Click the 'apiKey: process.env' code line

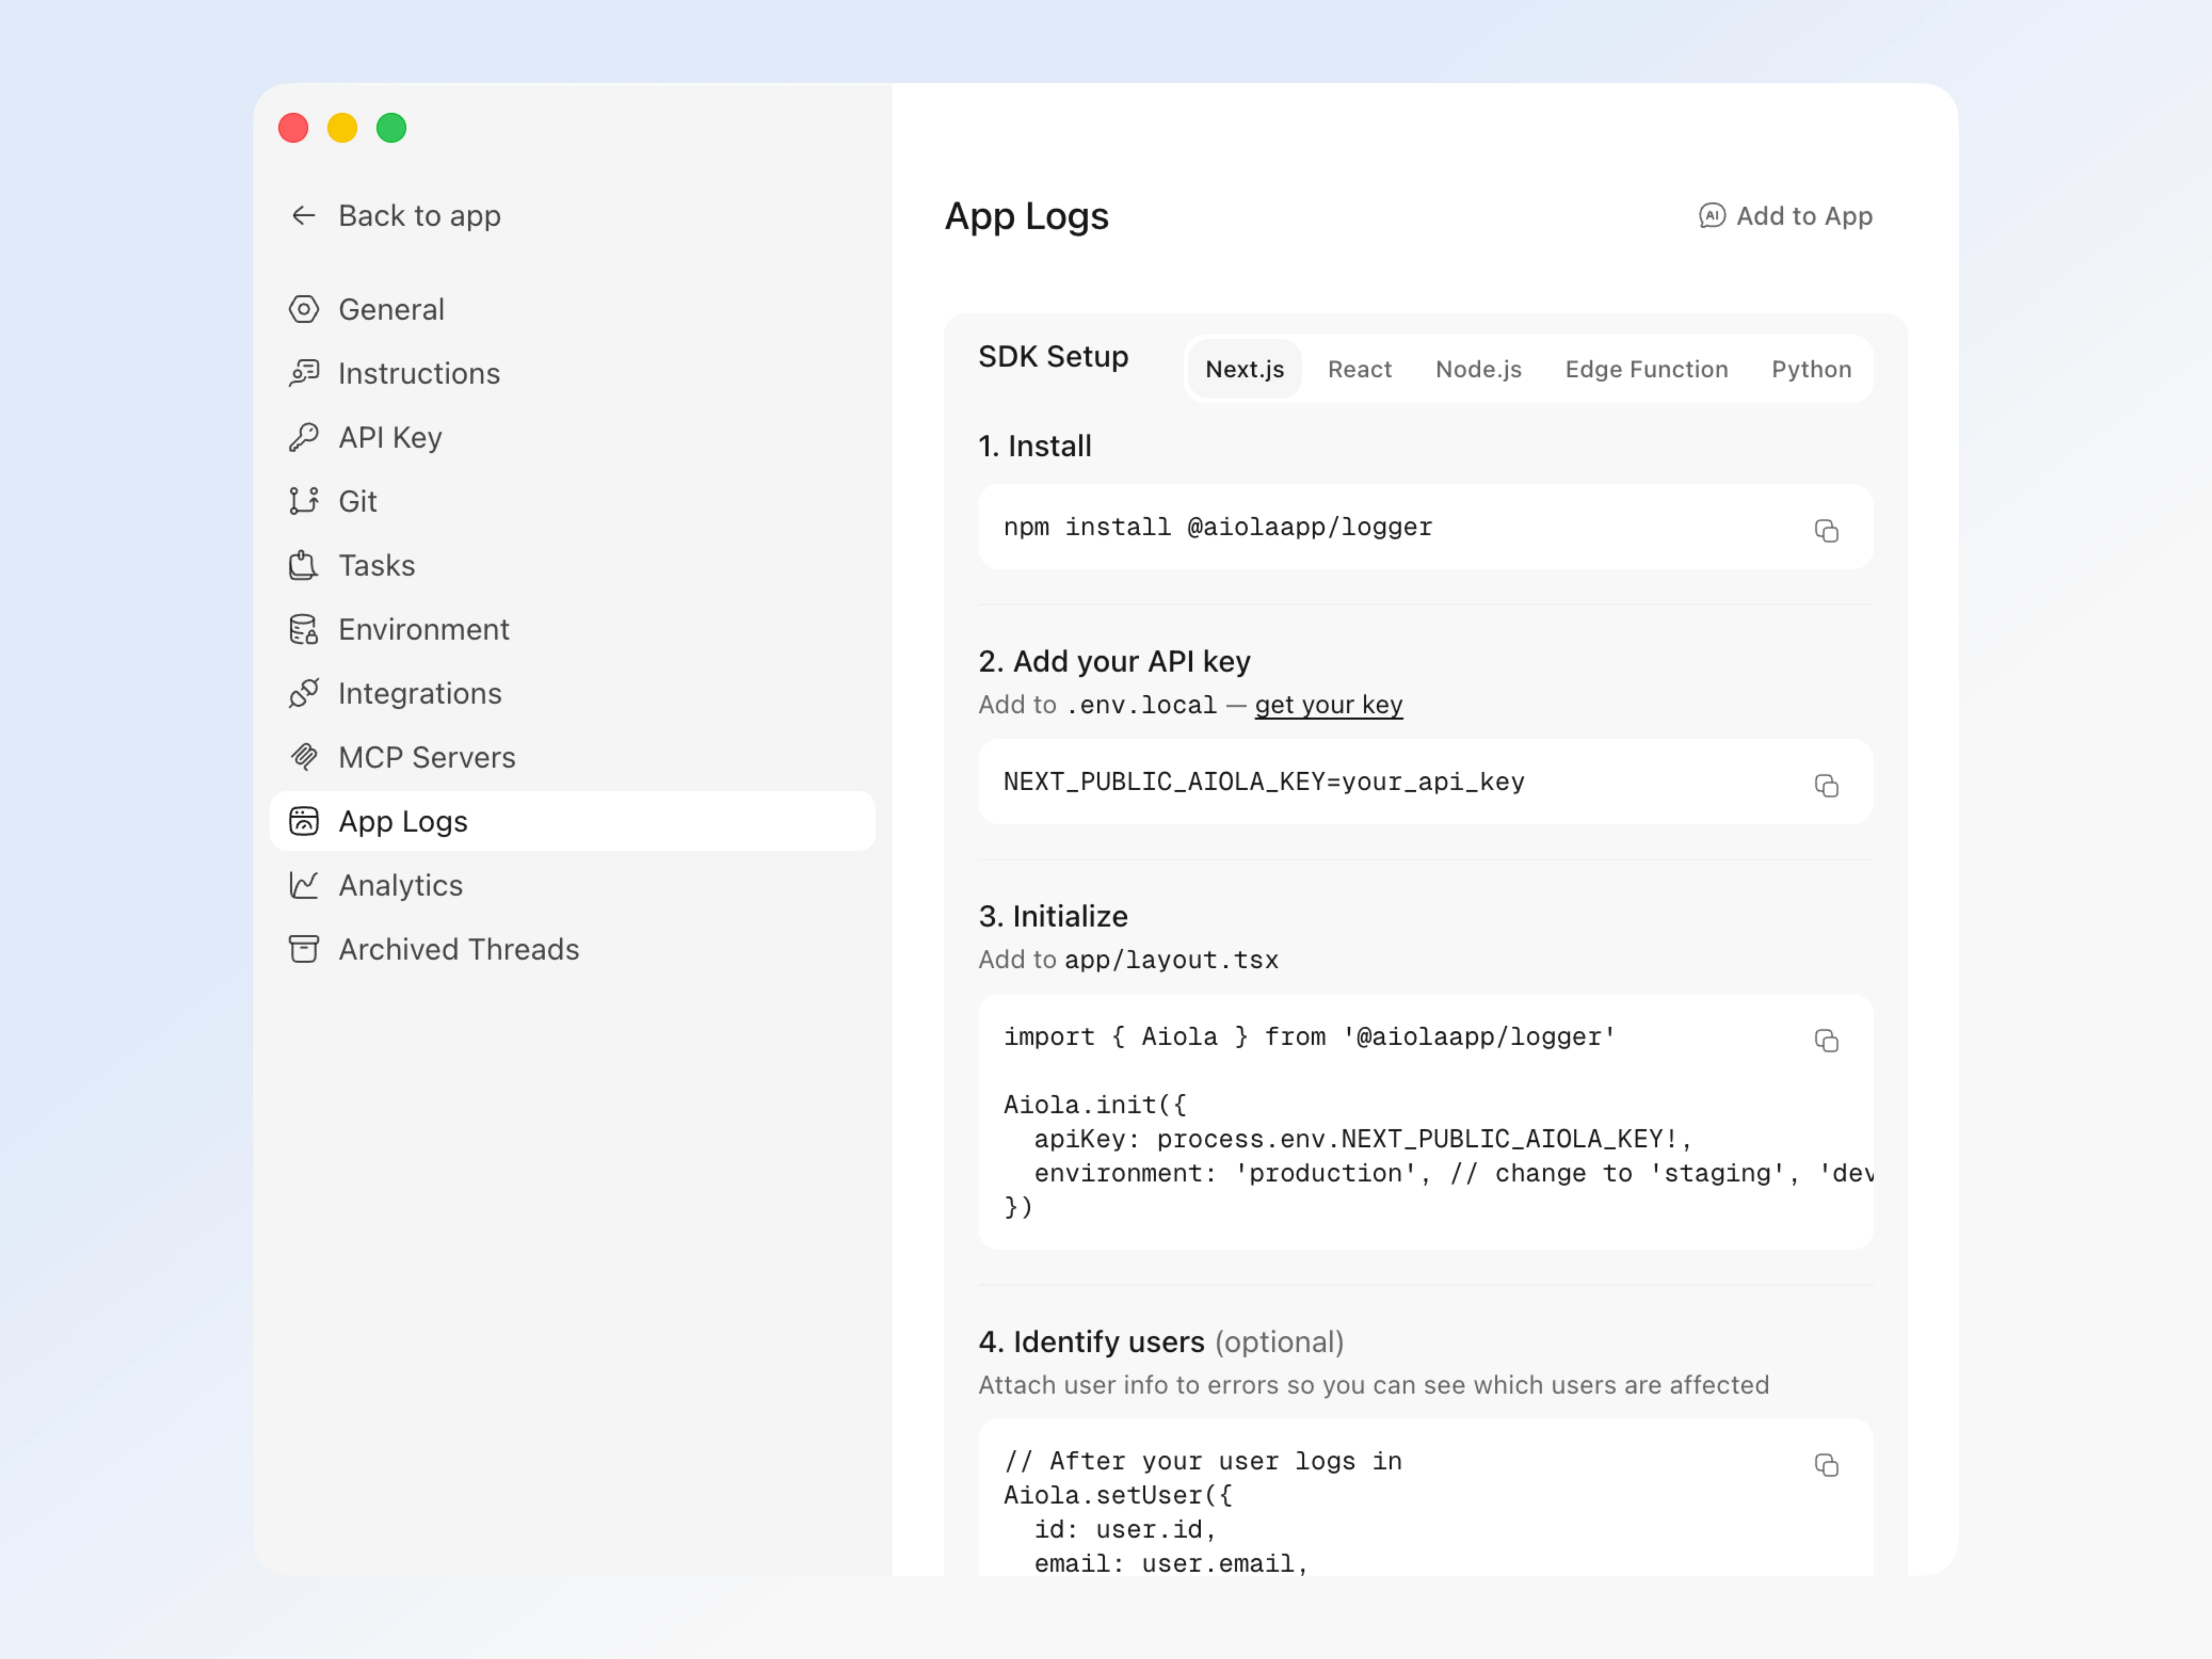click(x=1363, y=1139)
